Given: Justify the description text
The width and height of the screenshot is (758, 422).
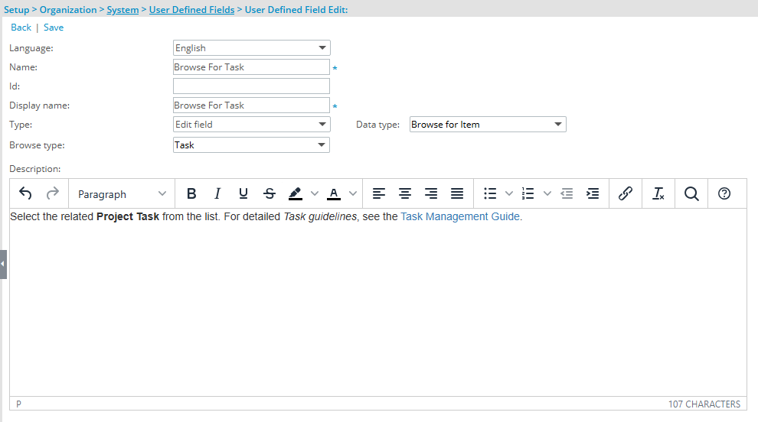Looking at the screenshot, I should pyautogui.click(x=457, y=194).
